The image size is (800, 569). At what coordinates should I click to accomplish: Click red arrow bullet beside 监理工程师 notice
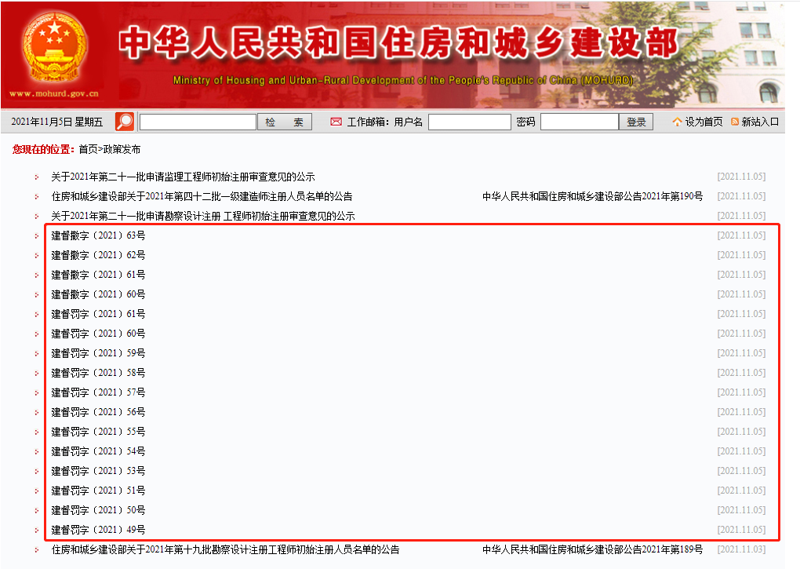click(x=36, y=177)
